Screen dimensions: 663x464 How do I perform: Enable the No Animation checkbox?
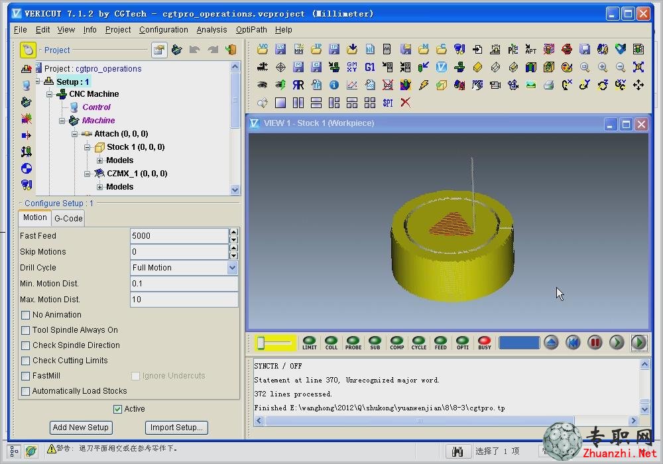pyautogui.click(x=25, y=315)
